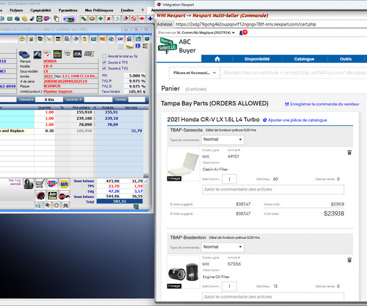Screen dimensions: 367x306
Task: Click Ajouter une pièce de catalogue link
Action: (x=295, y=120)
